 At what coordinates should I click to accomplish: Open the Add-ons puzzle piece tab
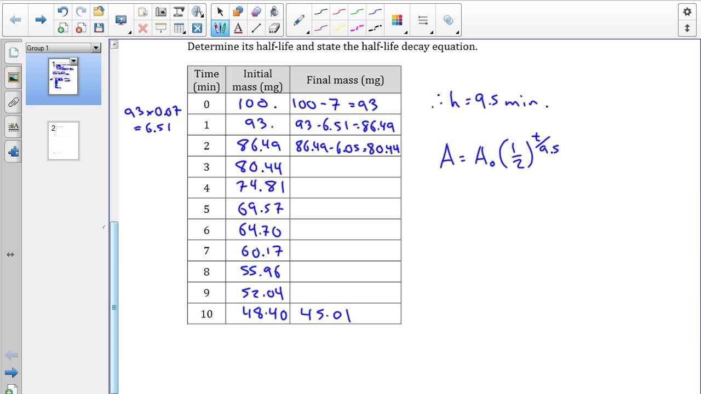[13, 152]
